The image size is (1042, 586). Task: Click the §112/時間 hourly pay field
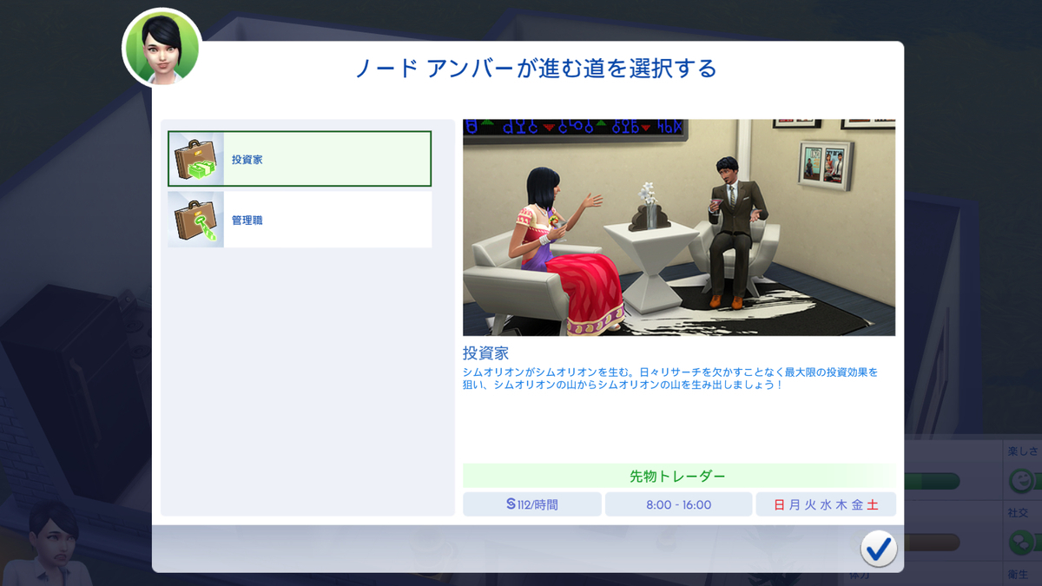coord(531,504)
